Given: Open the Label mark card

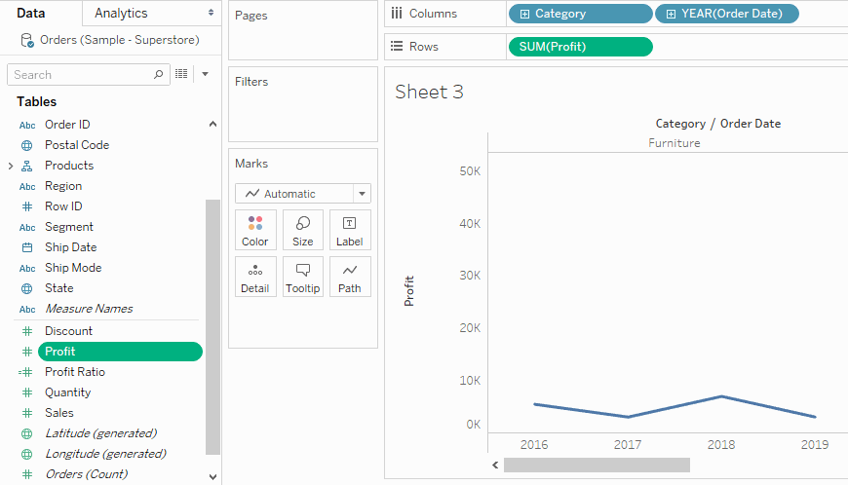Looking at the screenshot, I should [x=350, y=230].
